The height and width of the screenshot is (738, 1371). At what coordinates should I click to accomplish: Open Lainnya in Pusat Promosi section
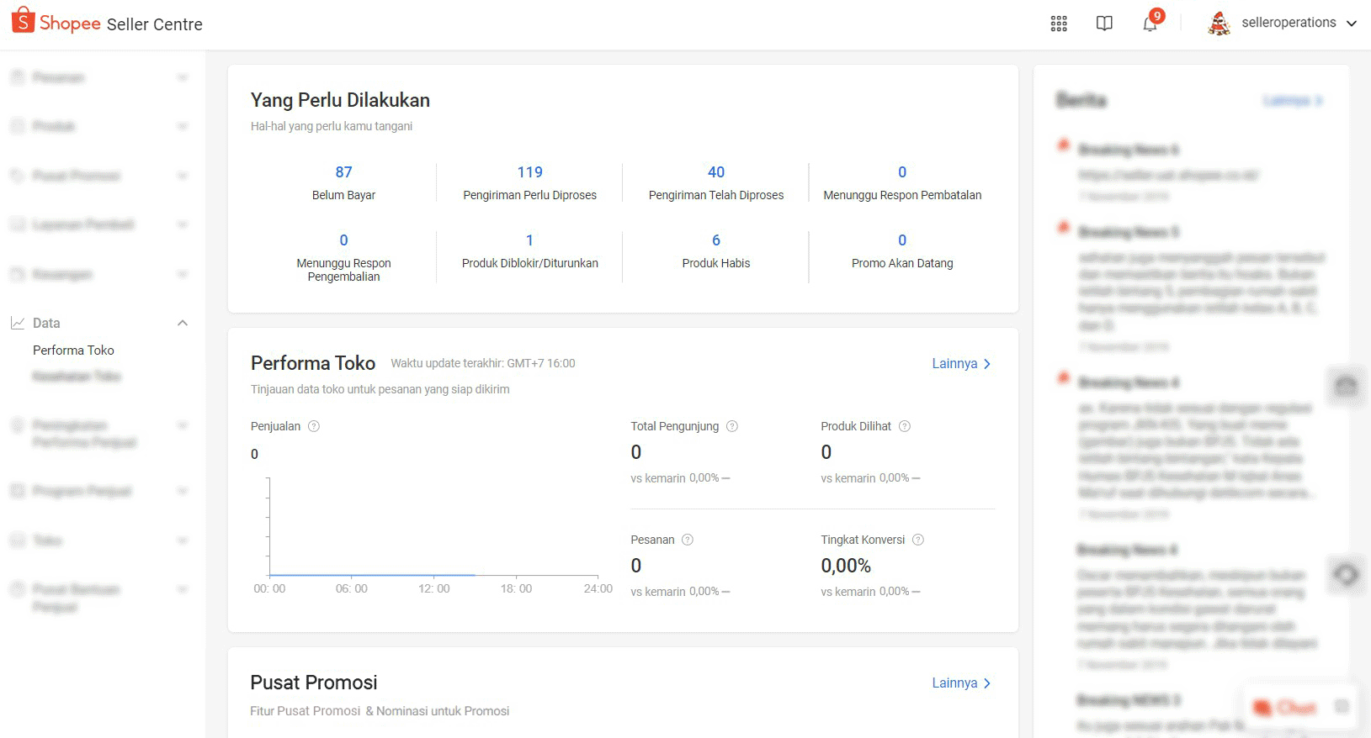[x=961, y=683]
